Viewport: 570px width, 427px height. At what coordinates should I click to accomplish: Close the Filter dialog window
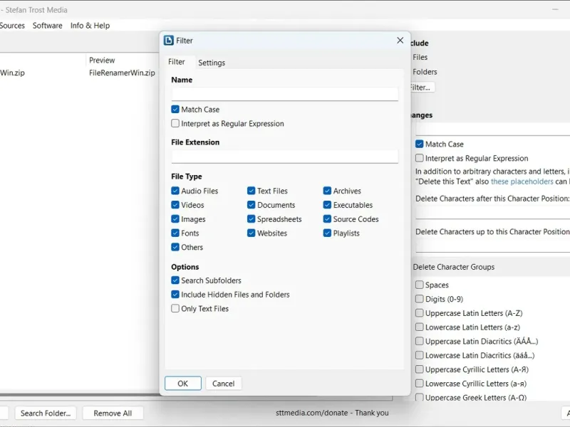click(x=400, y=41)
